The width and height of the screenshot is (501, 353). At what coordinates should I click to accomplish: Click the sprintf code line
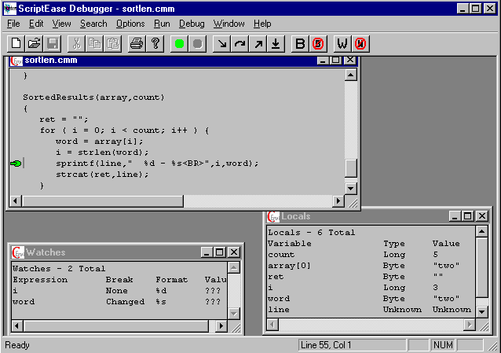pyautogui.click(x=157, y=164)
